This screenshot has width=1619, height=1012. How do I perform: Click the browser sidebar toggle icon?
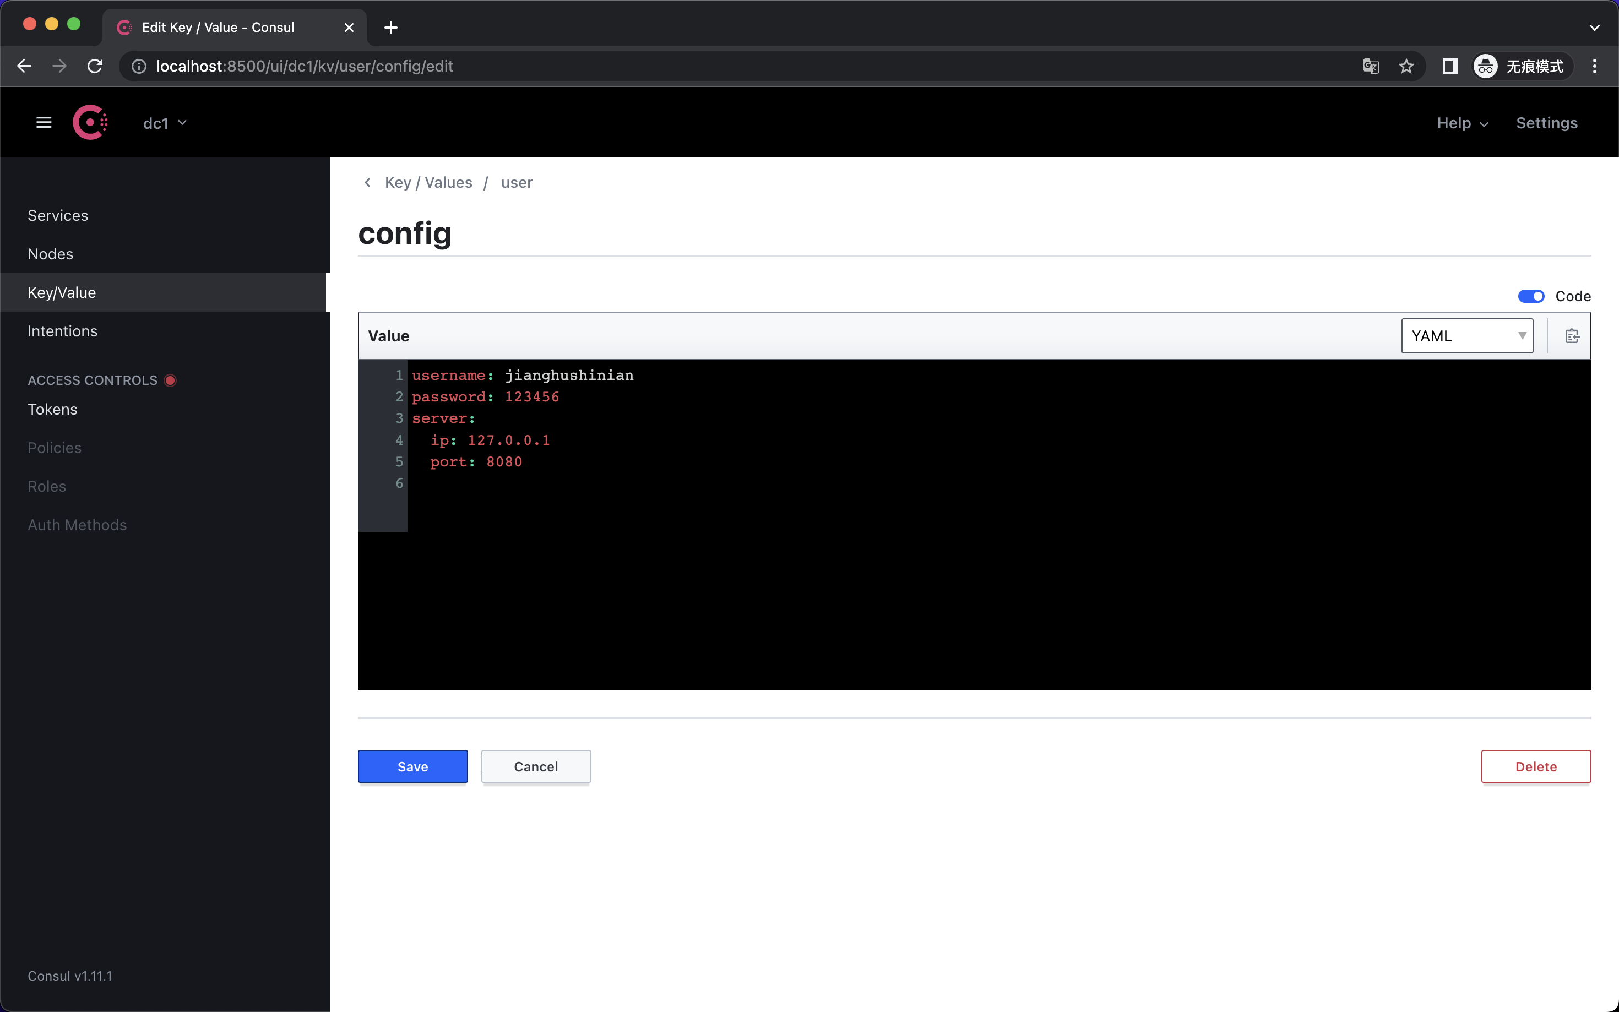click(1449, 66)
